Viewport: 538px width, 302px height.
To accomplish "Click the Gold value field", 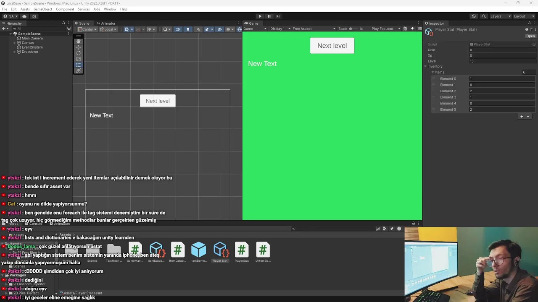I will point(502,50).
